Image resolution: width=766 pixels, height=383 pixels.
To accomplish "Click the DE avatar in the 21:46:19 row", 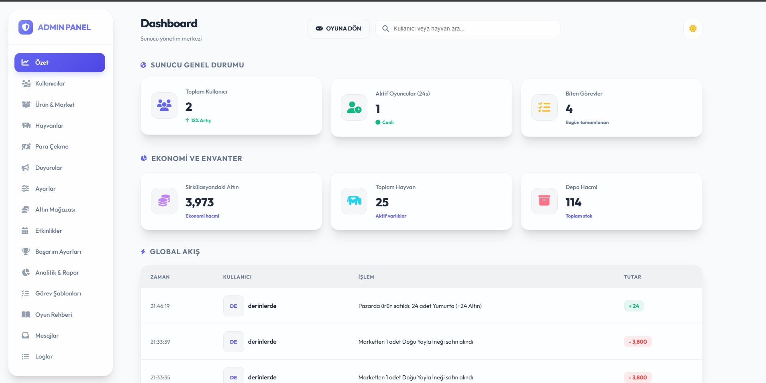I will (x=233, y=306).
